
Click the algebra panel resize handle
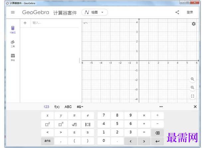coord(79,61)
